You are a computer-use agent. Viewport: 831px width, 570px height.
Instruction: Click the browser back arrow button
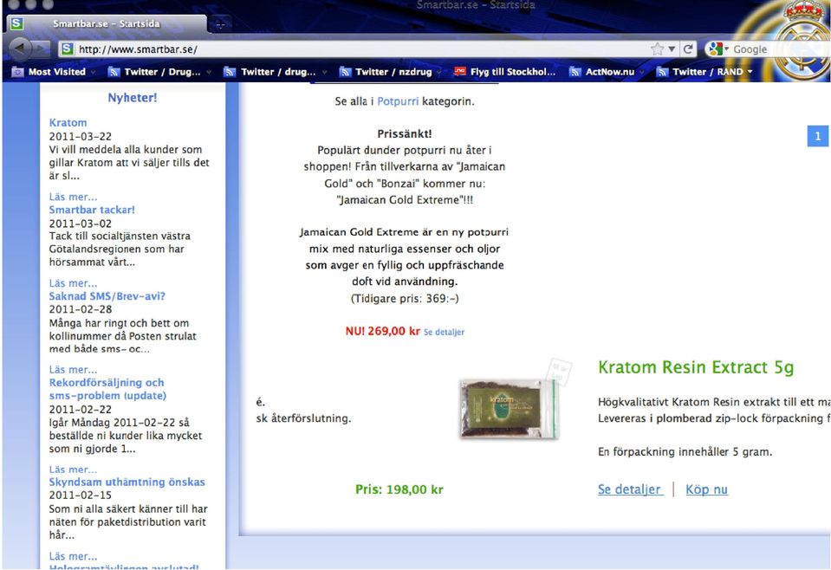pos(20,49)
